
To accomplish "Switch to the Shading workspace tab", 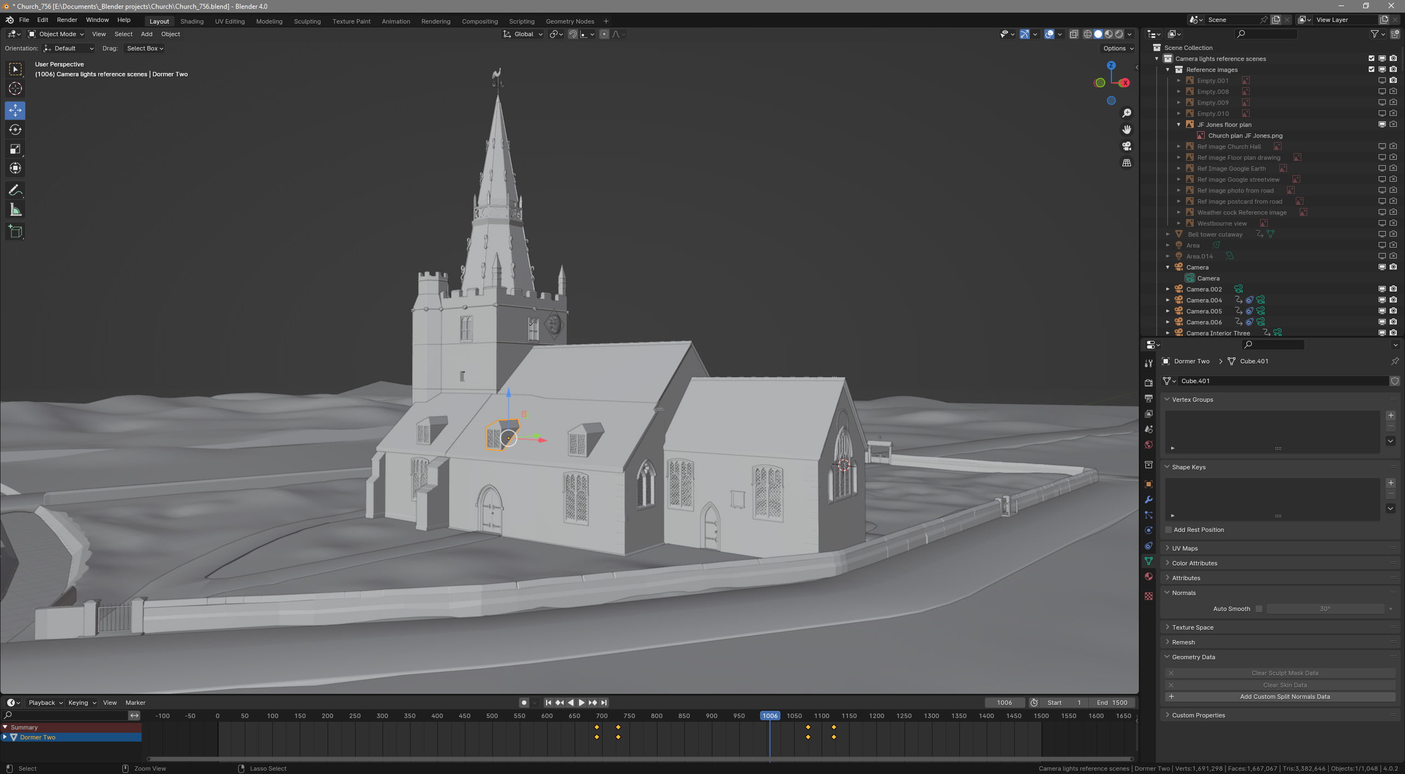I will click(x=192, y=21).
